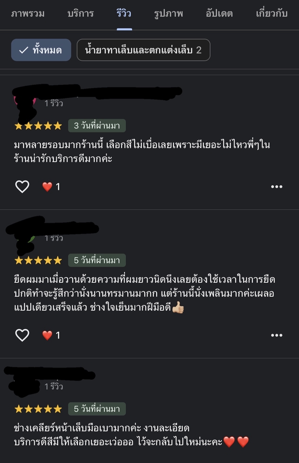This screenshot has width=299, height=463.
Task: Toggle the ทั้งหมด filter chip
Action: (41, 50)
